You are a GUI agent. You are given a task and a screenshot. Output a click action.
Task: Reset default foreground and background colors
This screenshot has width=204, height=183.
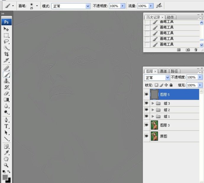pyautogui.click(x=4, y=172)
